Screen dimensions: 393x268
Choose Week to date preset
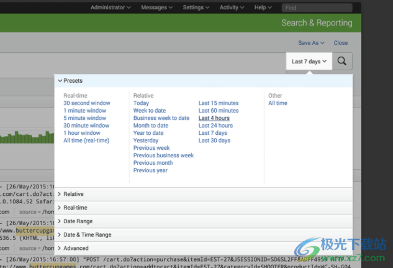tap(150, 111)
